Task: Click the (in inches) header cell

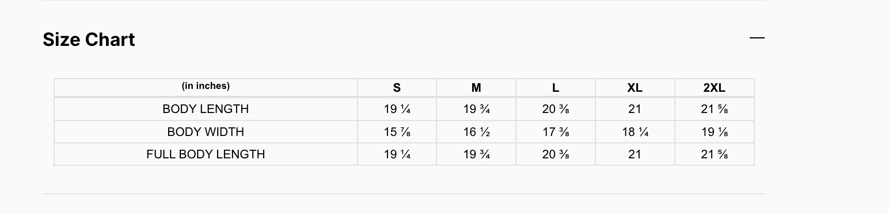Action: (x=206, y=86)
